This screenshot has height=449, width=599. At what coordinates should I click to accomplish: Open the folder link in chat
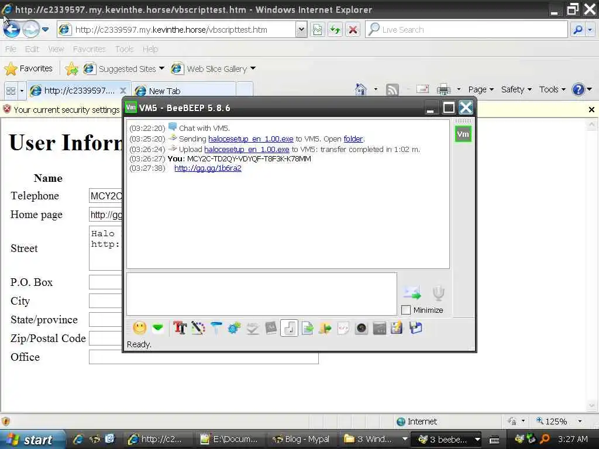click(353, 139)
